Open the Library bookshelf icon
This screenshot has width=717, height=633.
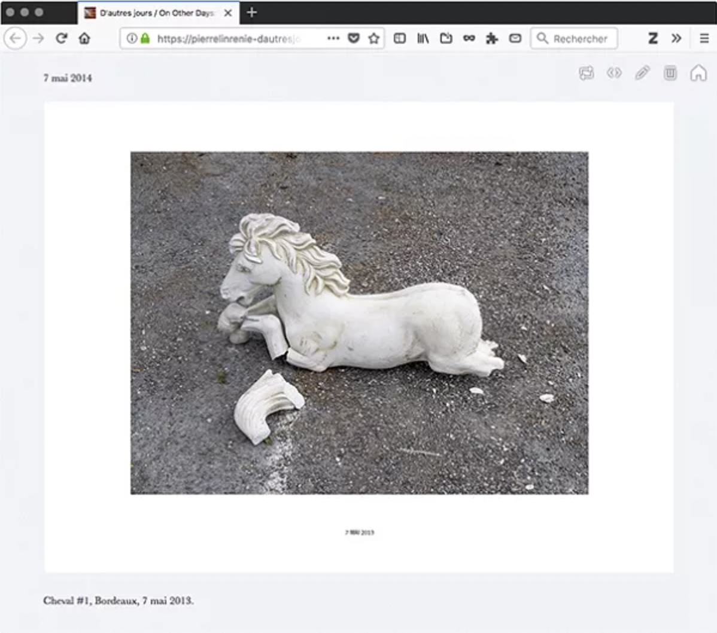tap(423, 38)
